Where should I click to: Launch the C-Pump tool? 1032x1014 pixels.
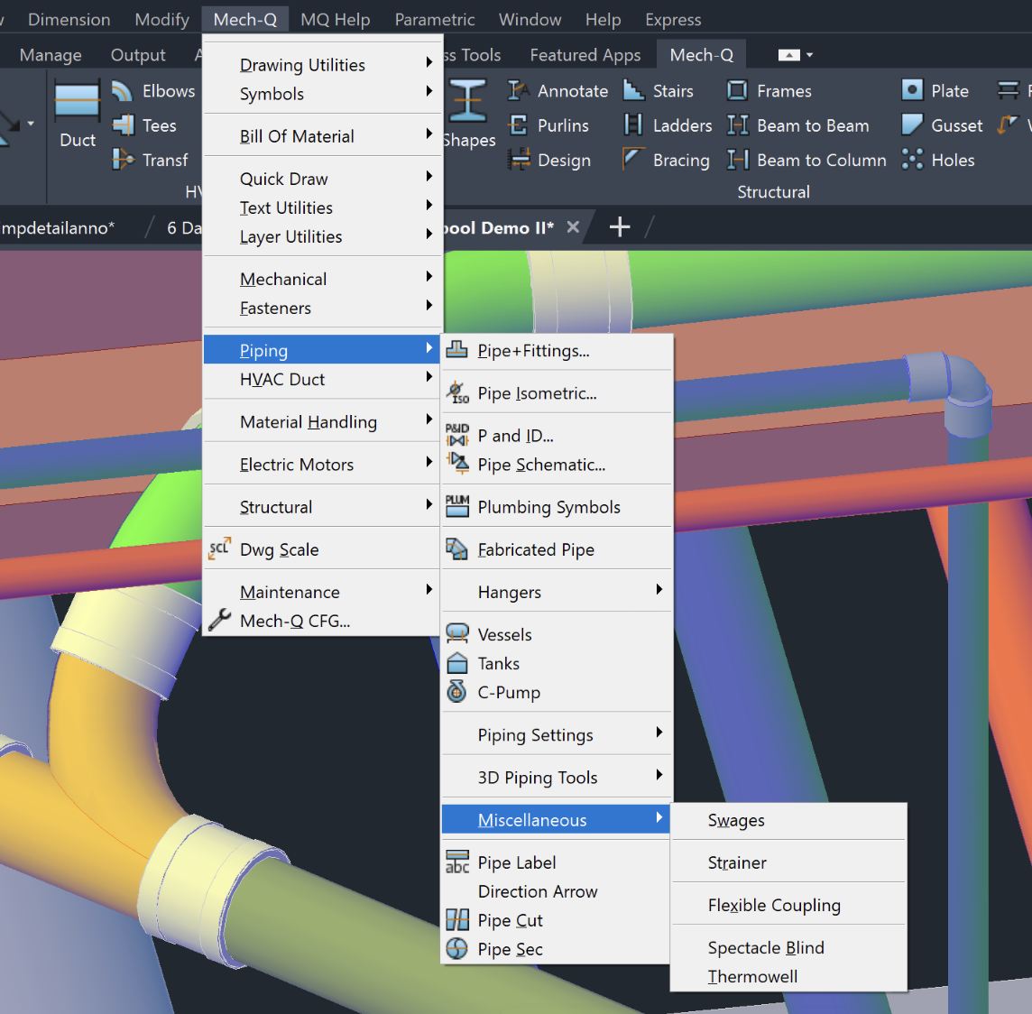(x=505, y=692)
